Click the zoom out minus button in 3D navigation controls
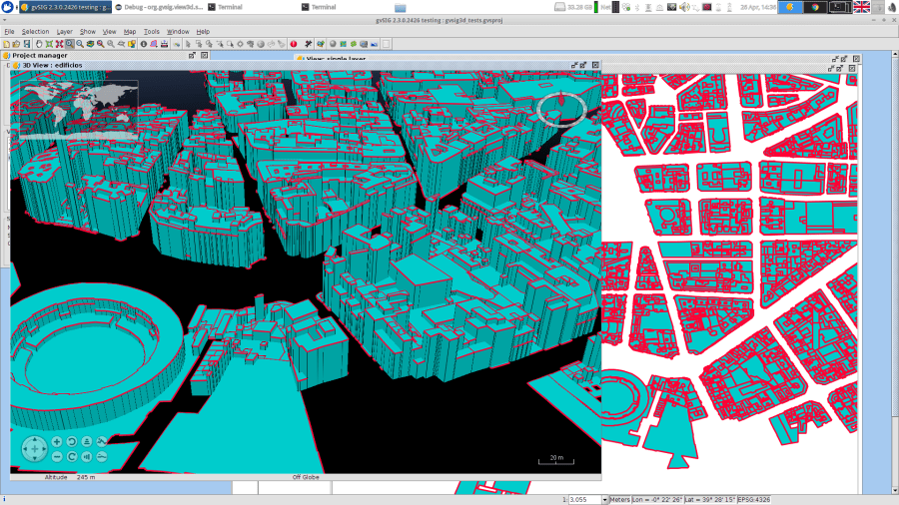Image resolution: width=899 pixels, height=505 pixels. 57,456
